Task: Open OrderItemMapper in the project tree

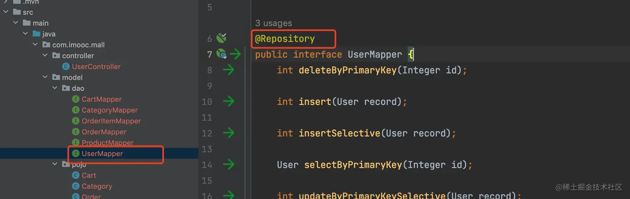Action: [x=111, y=120]
